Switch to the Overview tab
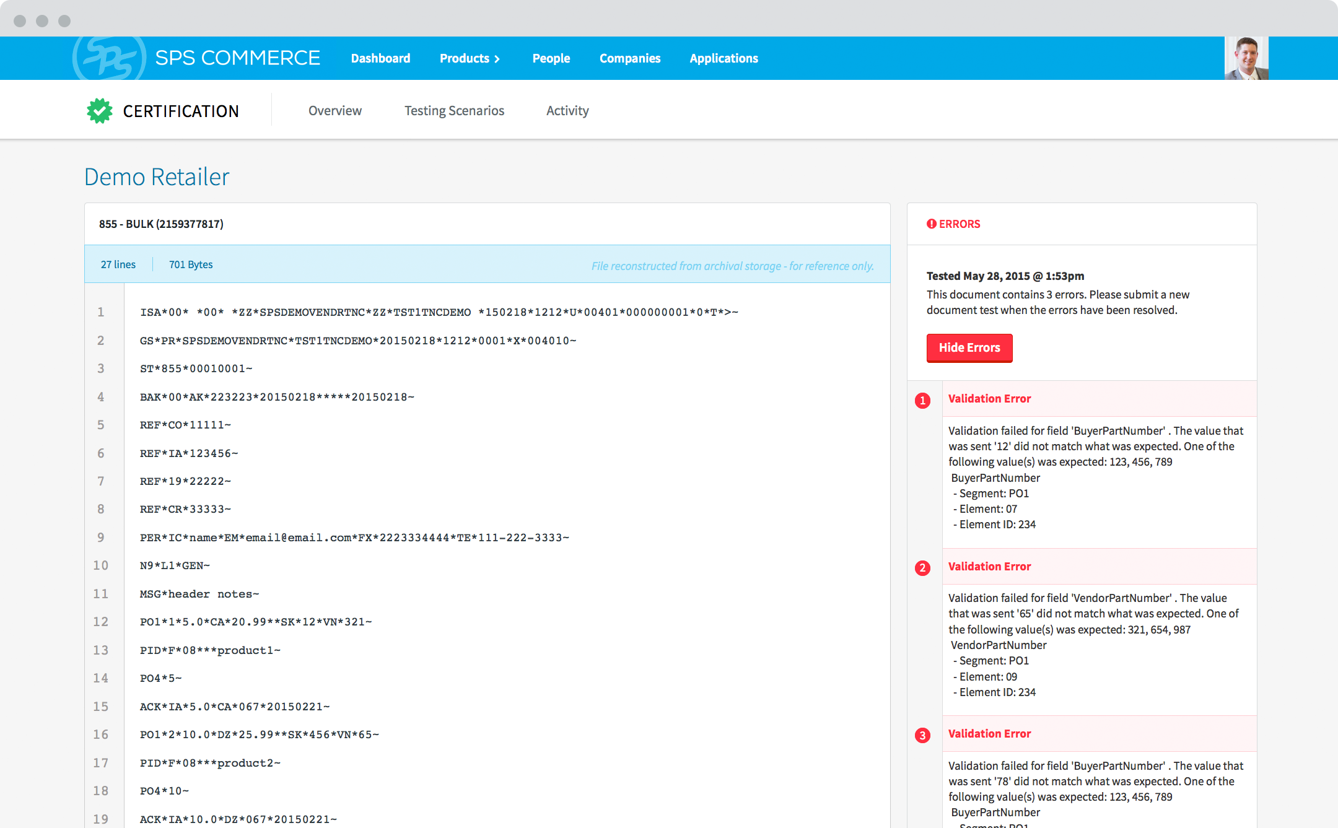Image resolution: width=1338 pixels, height=828 pixels. pos(335,110)
